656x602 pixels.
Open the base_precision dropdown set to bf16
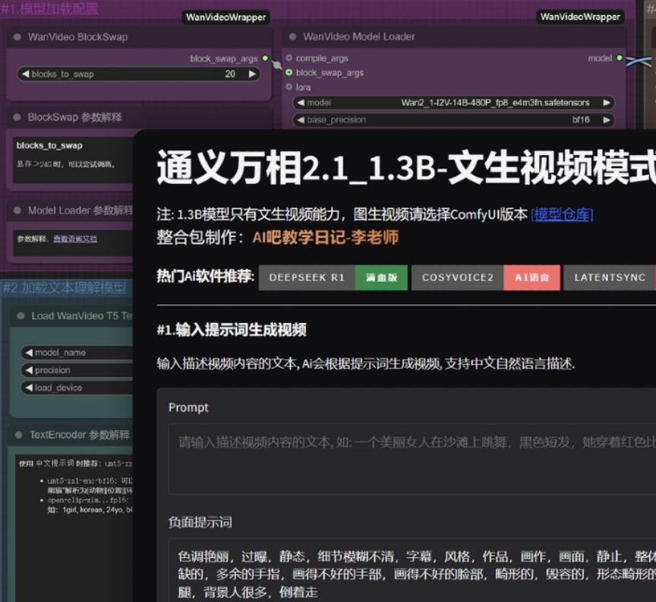tap(455, 119)
